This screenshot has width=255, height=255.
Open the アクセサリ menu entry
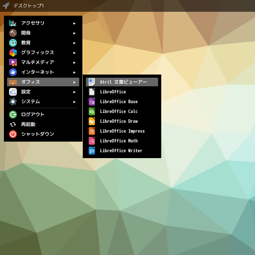click(43, 23)
